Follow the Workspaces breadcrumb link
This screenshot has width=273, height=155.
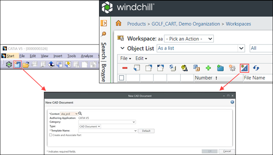coord(238,24)
